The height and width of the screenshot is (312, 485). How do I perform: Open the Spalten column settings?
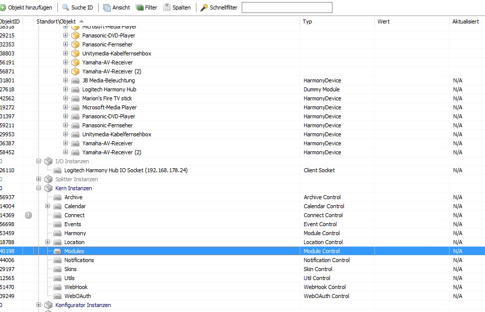coord(177,7)
